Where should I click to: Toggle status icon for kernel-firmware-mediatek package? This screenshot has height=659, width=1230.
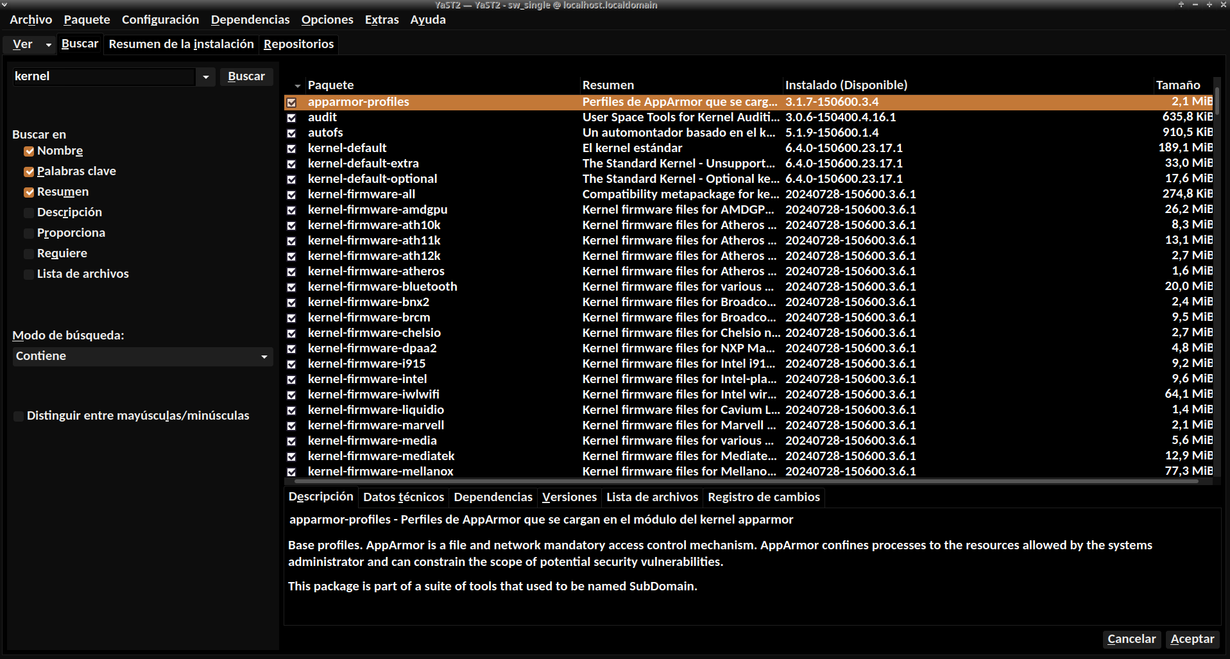pos(291,456)
